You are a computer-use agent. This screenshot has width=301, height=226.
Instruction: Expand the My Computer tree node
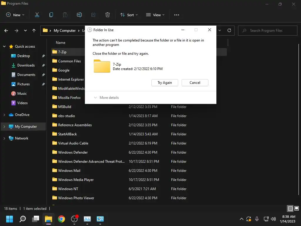(x=4, y=127)
